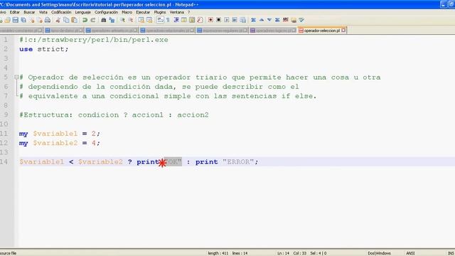Toggle synchronized horizontal scrolling
Viewport: 455px width, 256px height.
pyautogui.click(x=149, y=20)
